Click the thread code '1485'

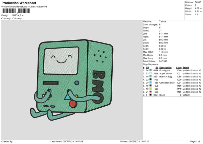click(179, 92)
